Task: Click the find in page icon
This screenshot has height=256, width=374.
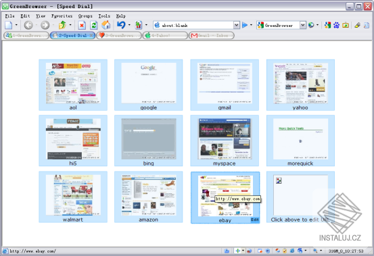Action: pyautogui.click(x=367, y=25)
